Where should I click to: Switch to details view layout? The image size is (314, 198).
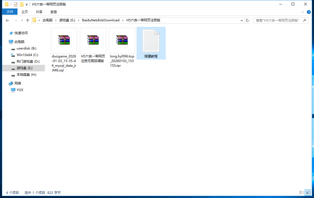(302, 193)
